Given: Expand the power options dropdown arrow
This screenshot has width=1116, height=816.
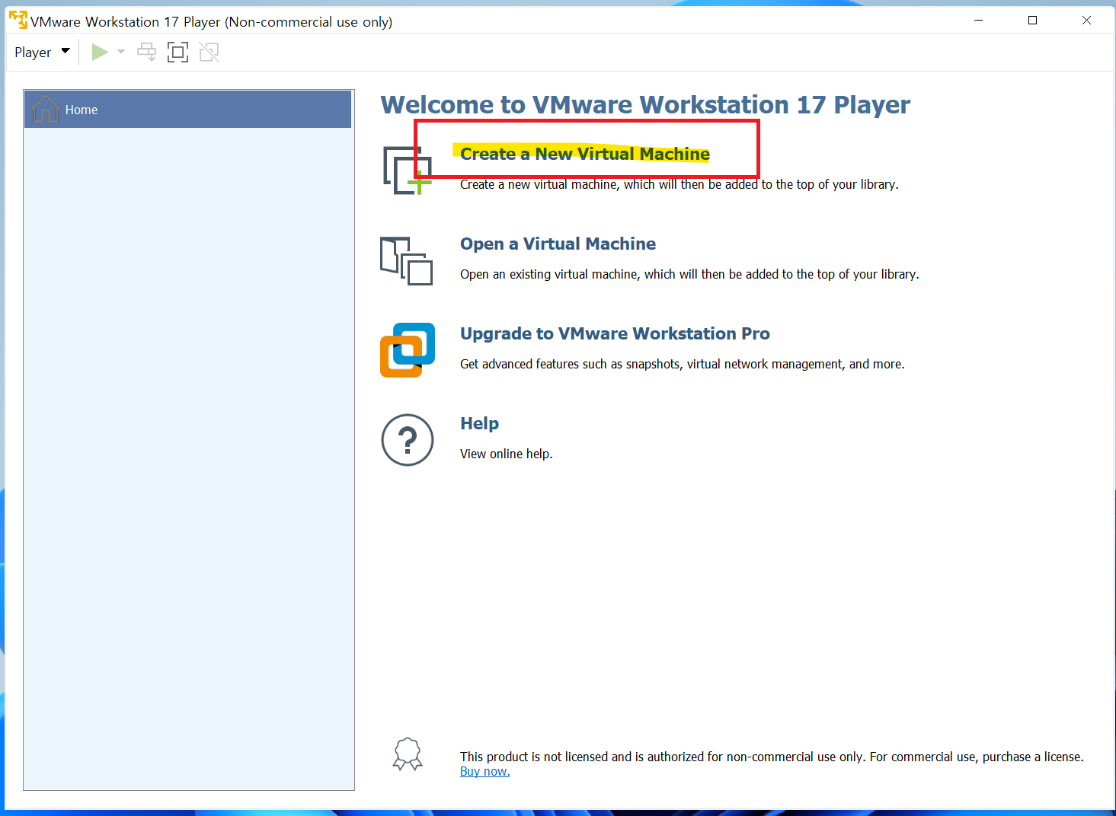Looking at the screenshot, I should (x=120, y=52).
